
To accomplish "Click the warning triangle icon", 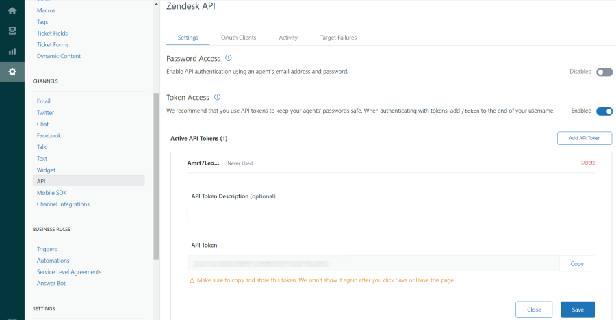I will [x=192, y=280].
